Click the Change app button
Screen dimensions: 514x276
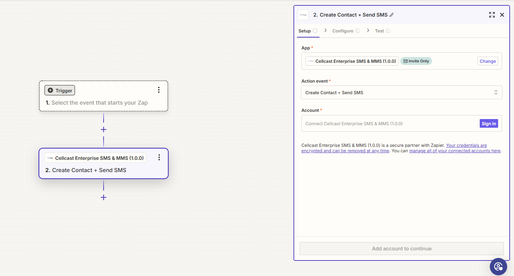(488, 61)
